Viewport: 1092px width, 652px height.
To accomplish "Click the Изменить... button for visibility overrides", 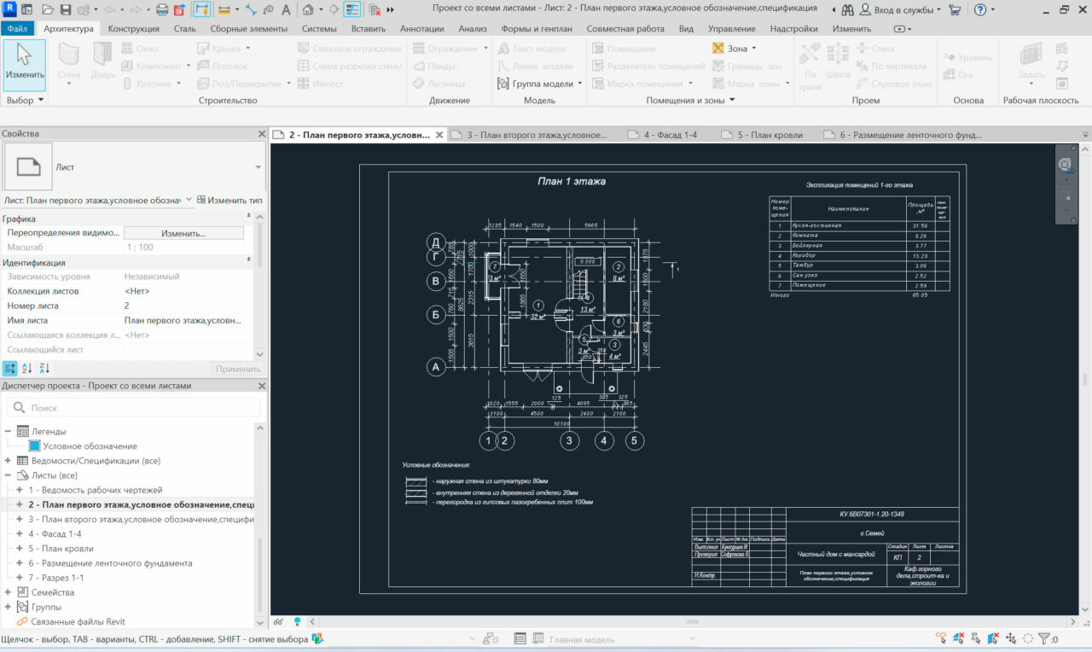I will pyautogui.click(x=183, y=233).
